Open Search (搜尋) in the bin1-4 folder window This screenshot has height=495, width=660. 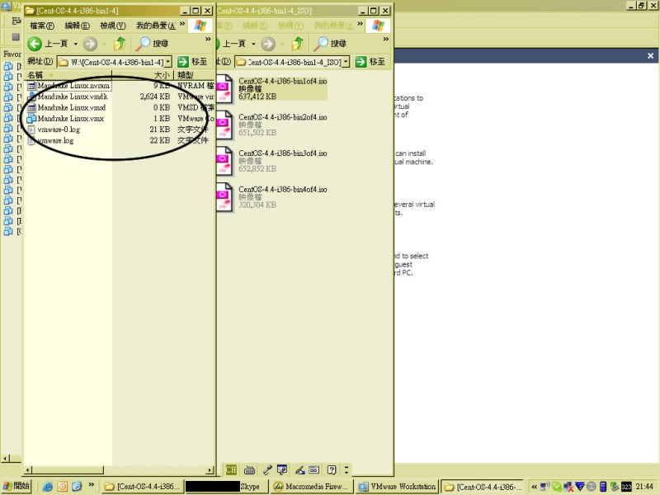coord(153,43)
